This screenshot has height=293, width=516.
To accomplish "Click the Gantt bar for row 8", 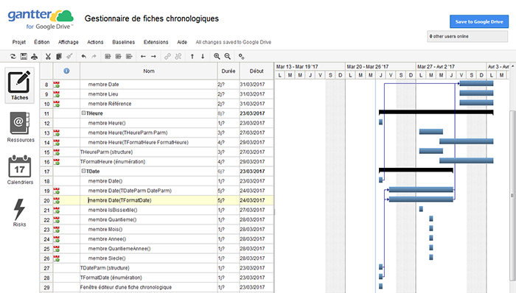I will [x=476, y=83].
